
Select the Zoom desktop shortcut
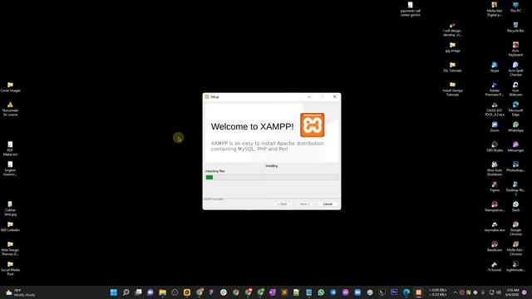point(495,127)
